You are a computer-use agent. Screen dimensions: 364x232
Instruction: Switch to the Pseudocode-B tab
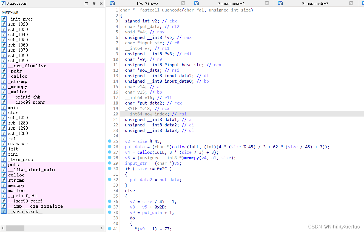point(315,4)
